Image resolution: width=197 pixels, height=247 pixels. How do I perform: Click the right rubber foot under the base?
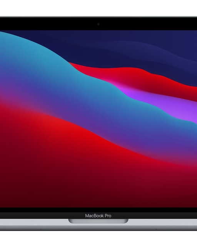pyautogui.click(x=156, y=229)
